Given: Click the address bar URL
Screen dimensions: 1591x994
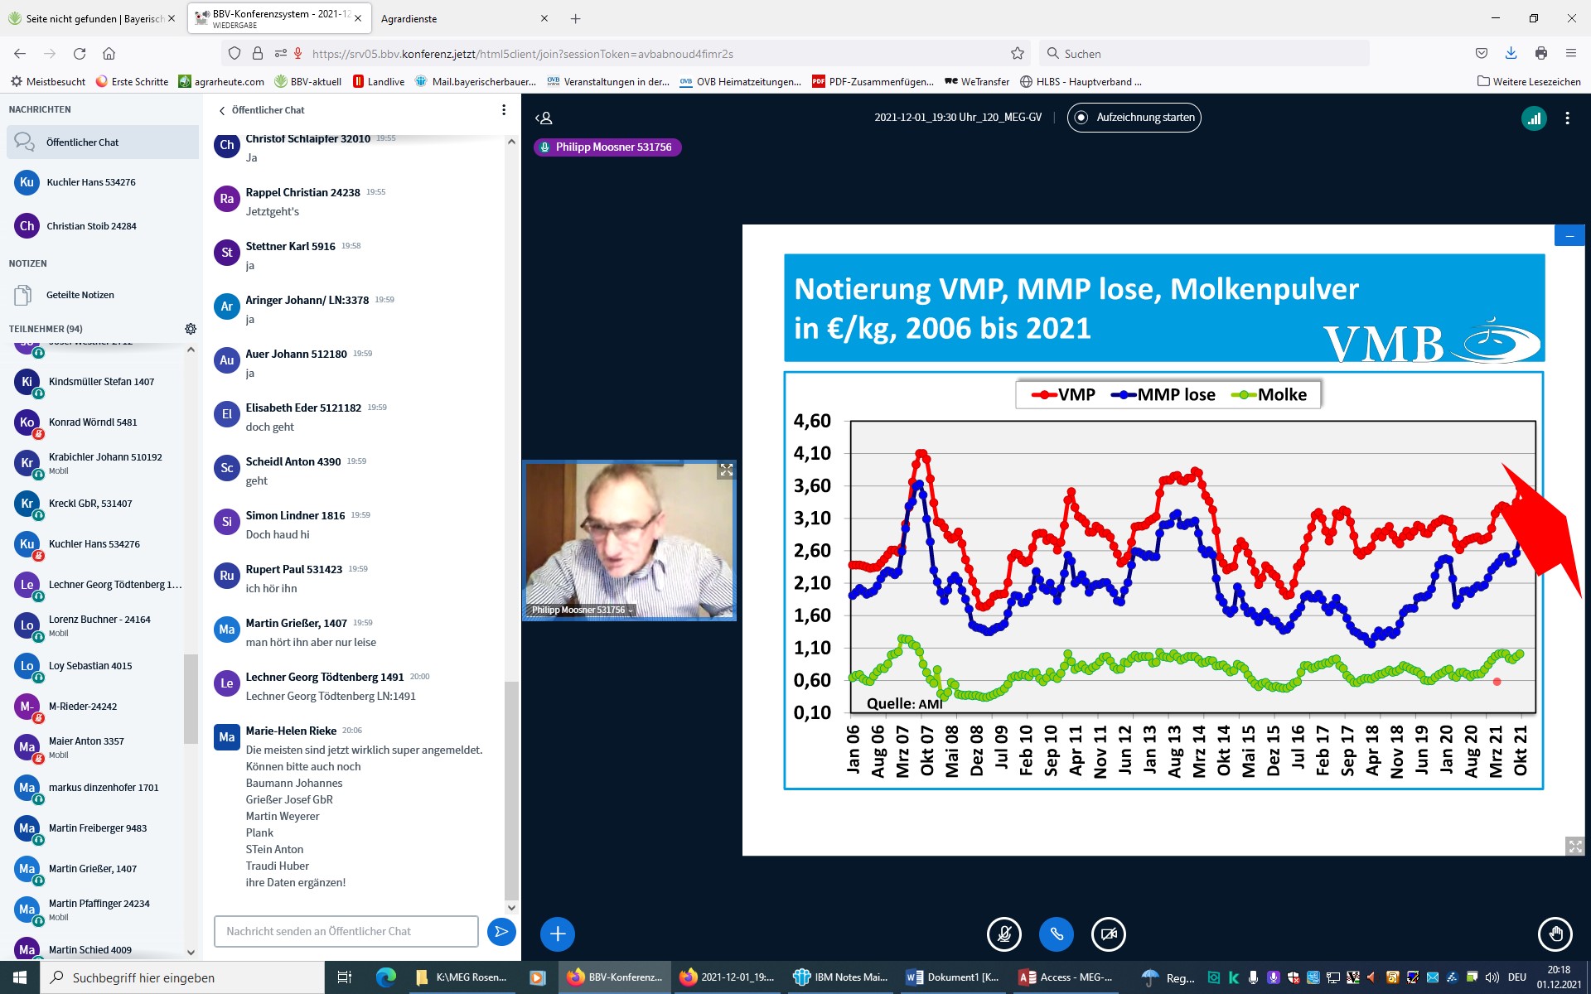Looking at the screenshot, I should 522,54.
